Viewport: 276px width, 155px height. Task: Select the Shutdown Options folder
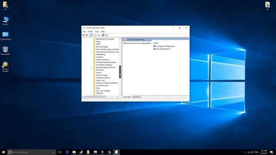[x=102, y=77]
